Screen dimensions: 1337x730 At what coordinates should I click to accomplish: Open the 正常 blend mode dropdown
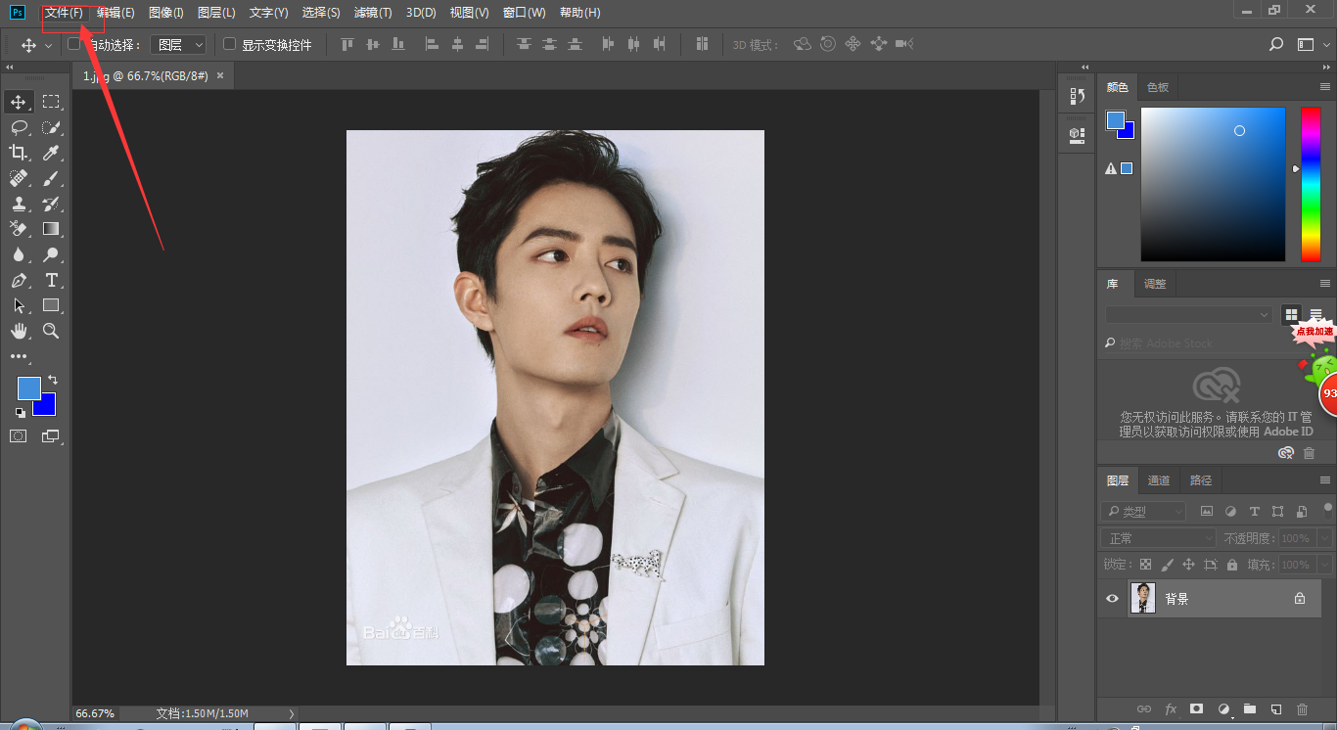point(1159,538)
